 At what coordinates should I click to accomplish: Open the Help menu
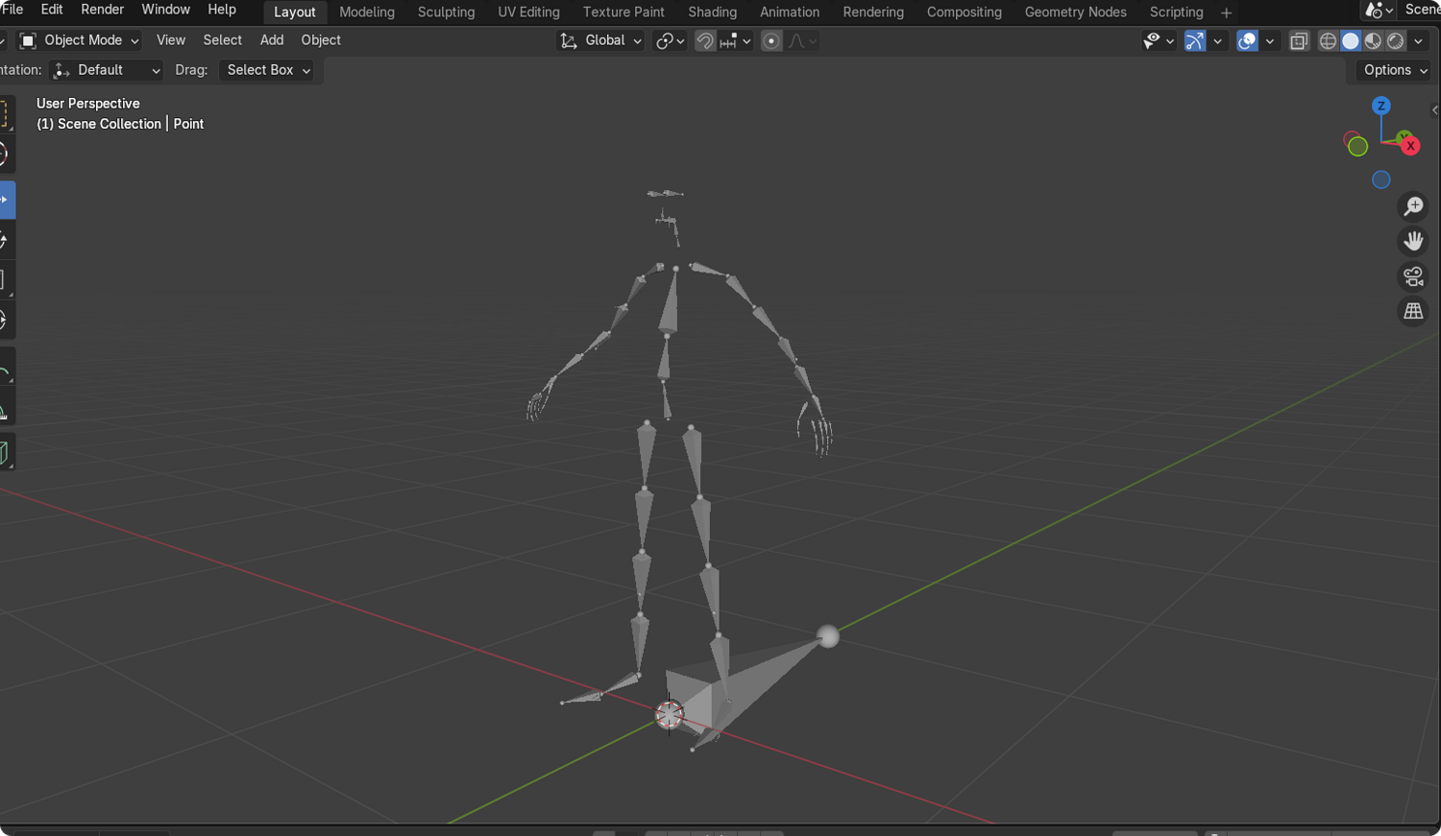click(x=222, y=10)
